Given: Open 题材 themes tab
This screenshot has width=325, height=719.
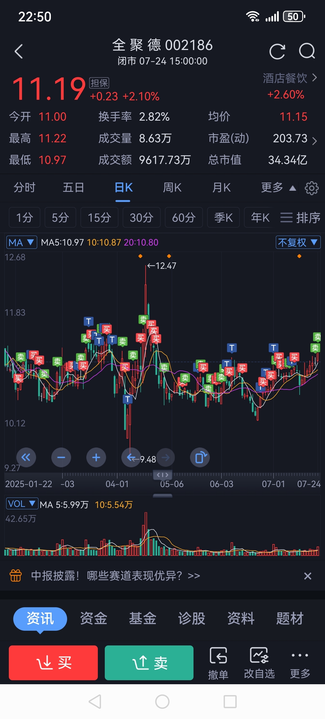Looking at the screenshot, I should coord(290,618).
